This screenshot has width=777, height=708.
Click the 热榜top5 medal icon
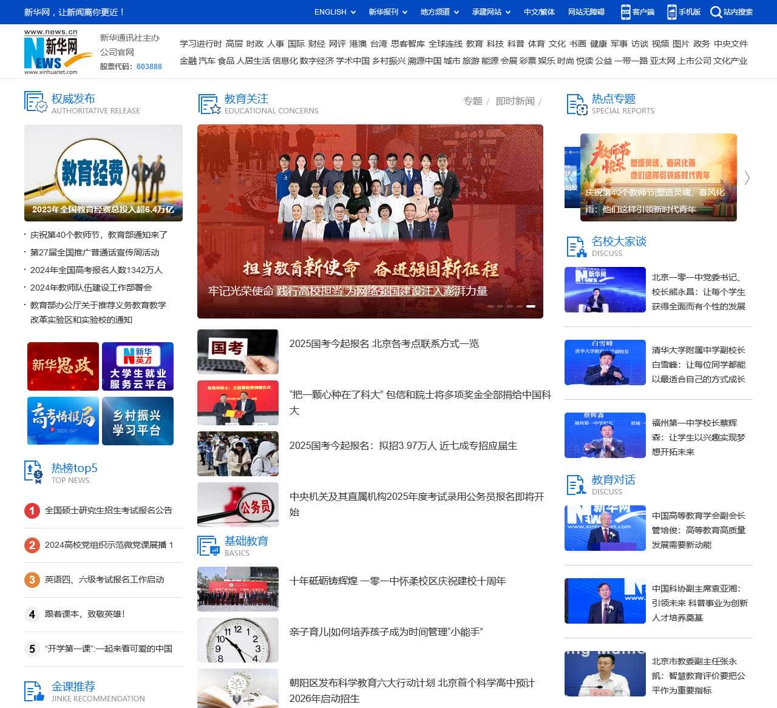(32, 472)
